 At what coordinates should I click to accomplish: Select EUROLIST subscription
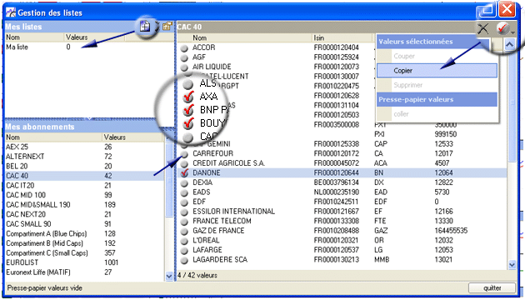(x=84, y=262)
